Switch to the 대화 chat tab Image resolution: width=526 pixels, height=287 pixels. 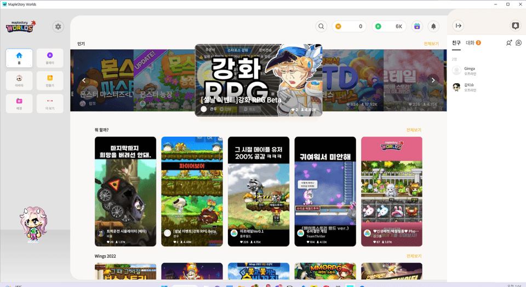(473, 43)
